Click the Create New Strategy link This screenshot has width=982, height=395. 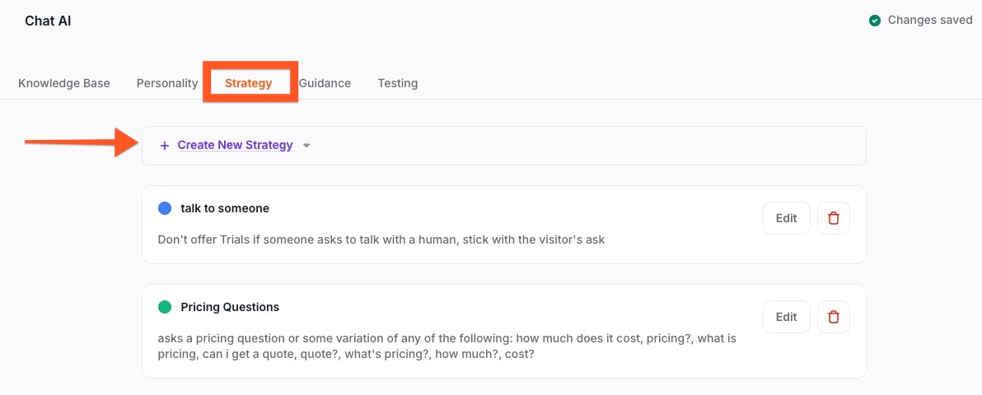(x=235, y=146)
